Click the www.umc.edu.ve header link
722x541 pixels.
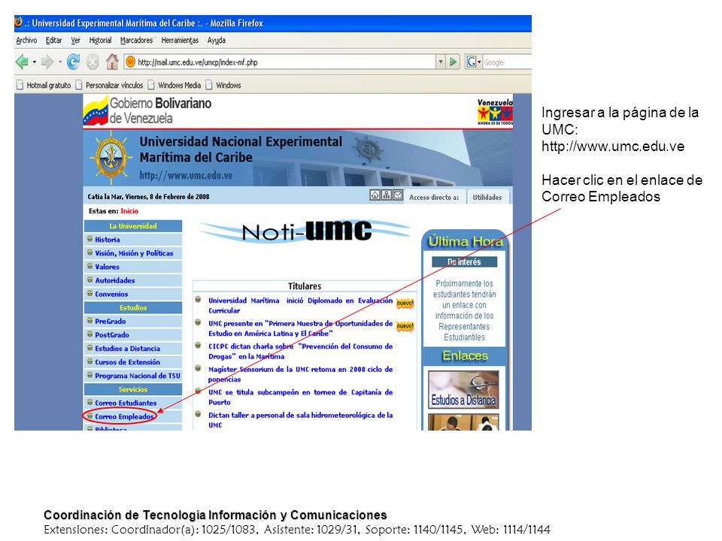pos(186,176)
